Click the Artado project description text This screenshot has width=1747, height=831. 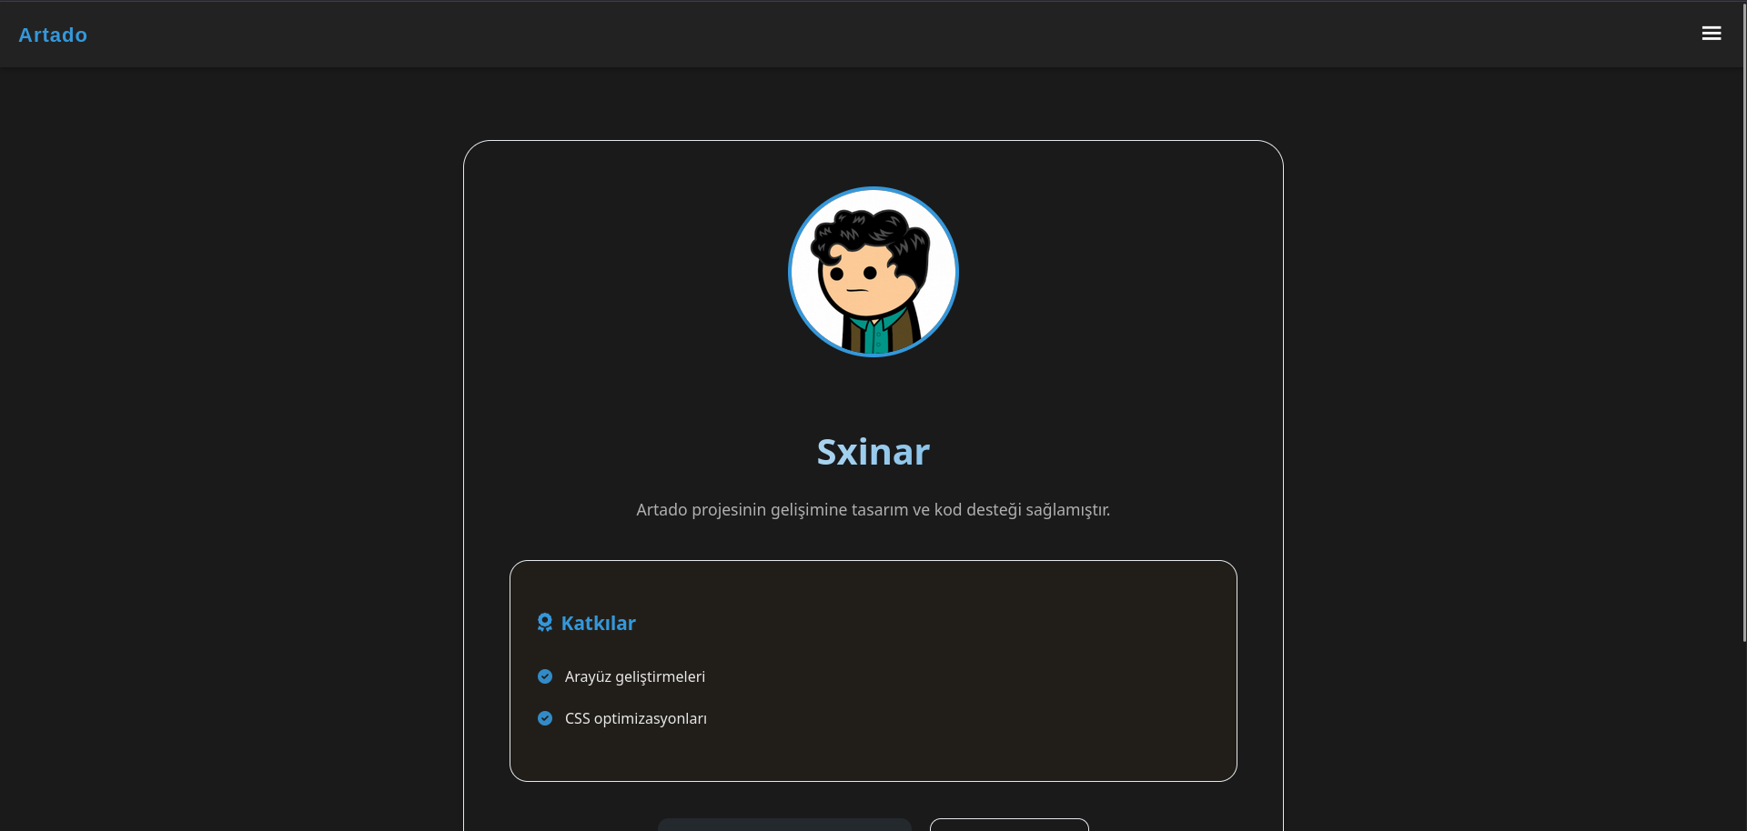873,510
